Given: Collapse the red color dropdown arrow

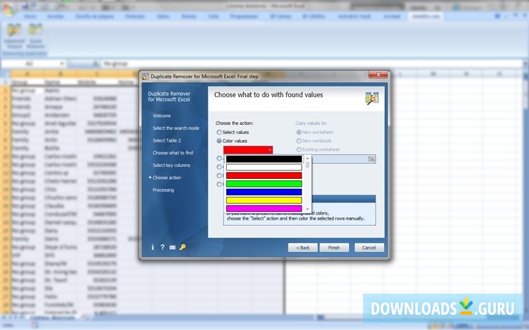Looking at the screenshot, I should click(x=270, y=150).
